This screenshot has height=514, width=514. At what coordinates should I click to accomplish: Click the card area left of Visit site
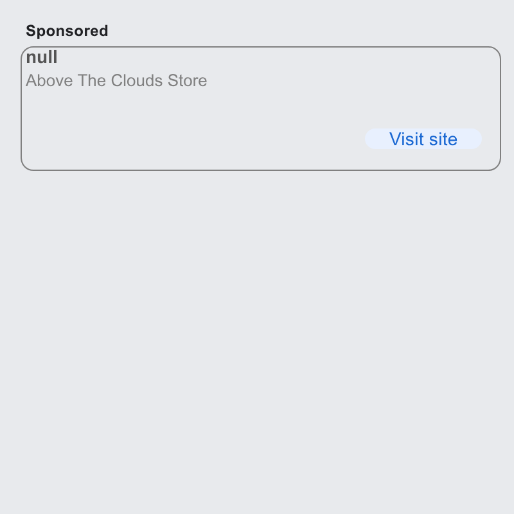(193, 139)
